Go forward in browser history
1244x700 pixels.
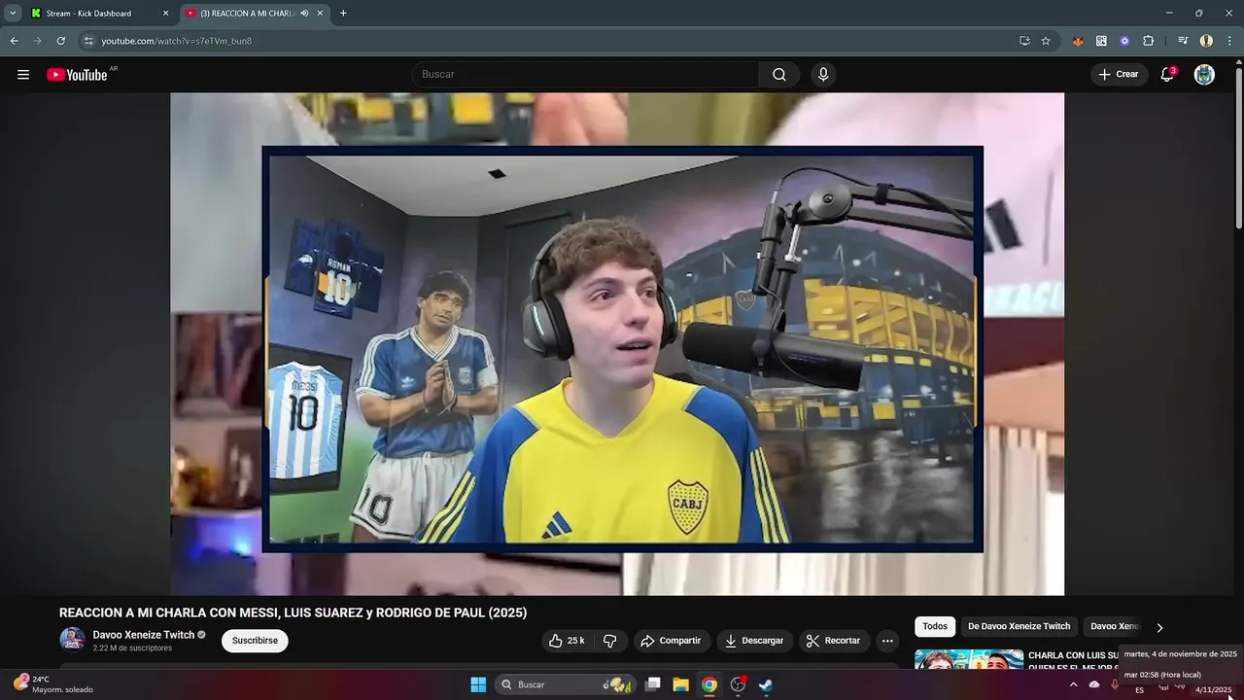tap(38, 41)
